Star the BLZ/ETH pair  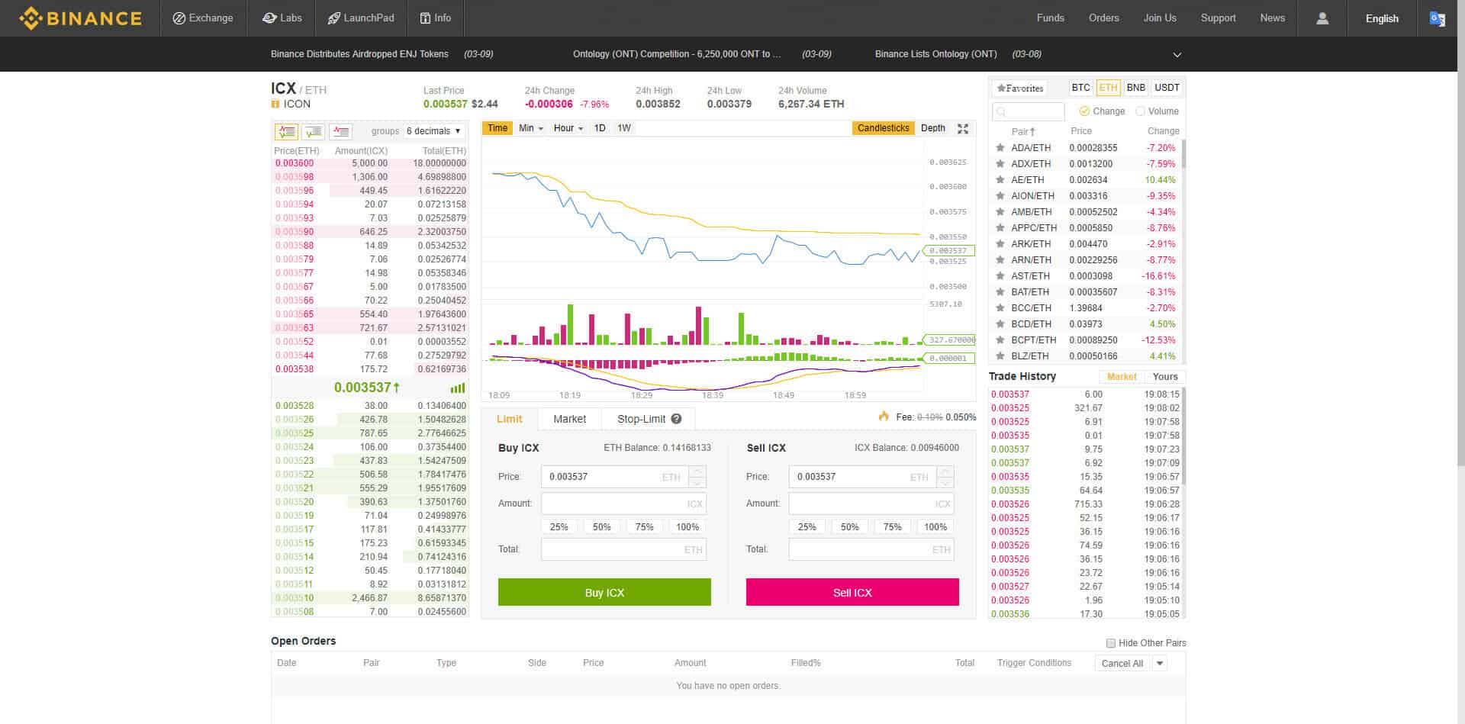(x=1000, y=356)
